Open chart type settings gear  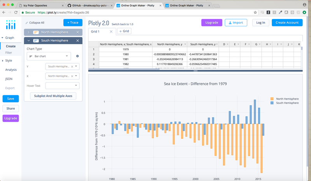pos(77,56)
